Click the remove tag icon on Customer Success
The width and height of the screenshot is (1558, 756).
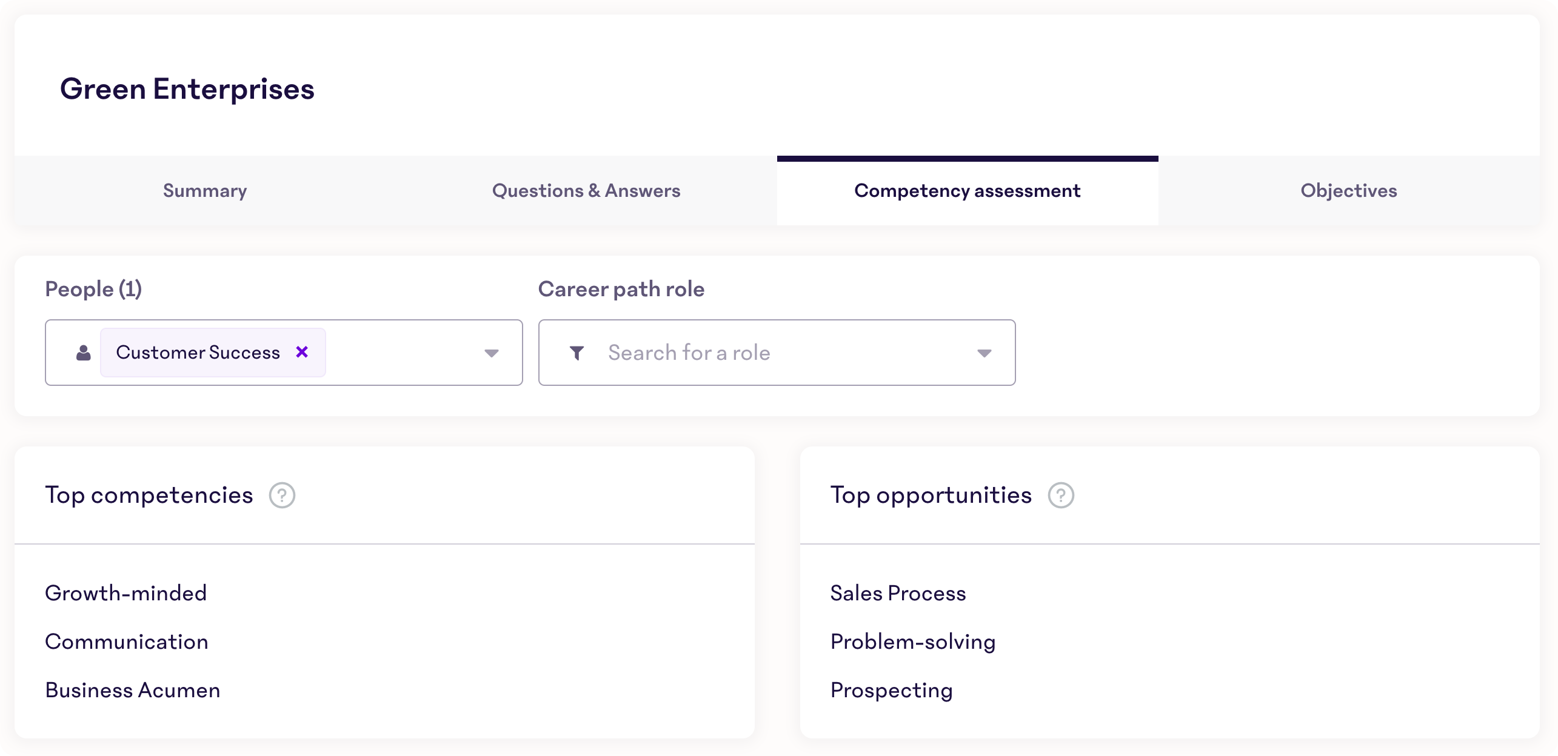pos(303,353)
